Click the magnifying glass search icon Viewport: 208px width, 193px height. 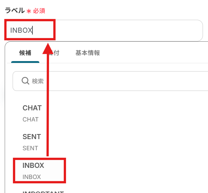click(x=25, y=81)
